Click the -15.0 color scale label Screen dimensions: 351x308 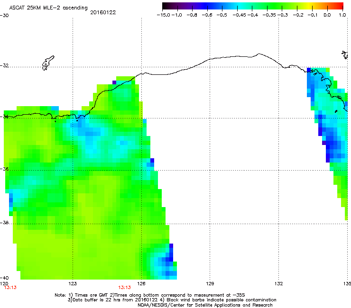[164, 15]
